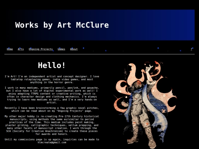Click the question mark link in navigation bar
199x149 pixels.
pos(191,49)
